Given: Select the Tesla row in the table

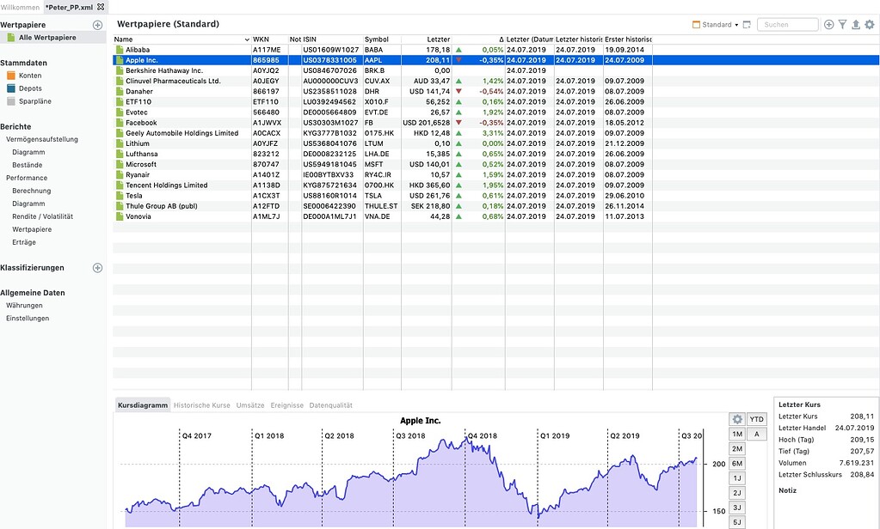Looking at the screenshot, I should (x=138, y=196).
